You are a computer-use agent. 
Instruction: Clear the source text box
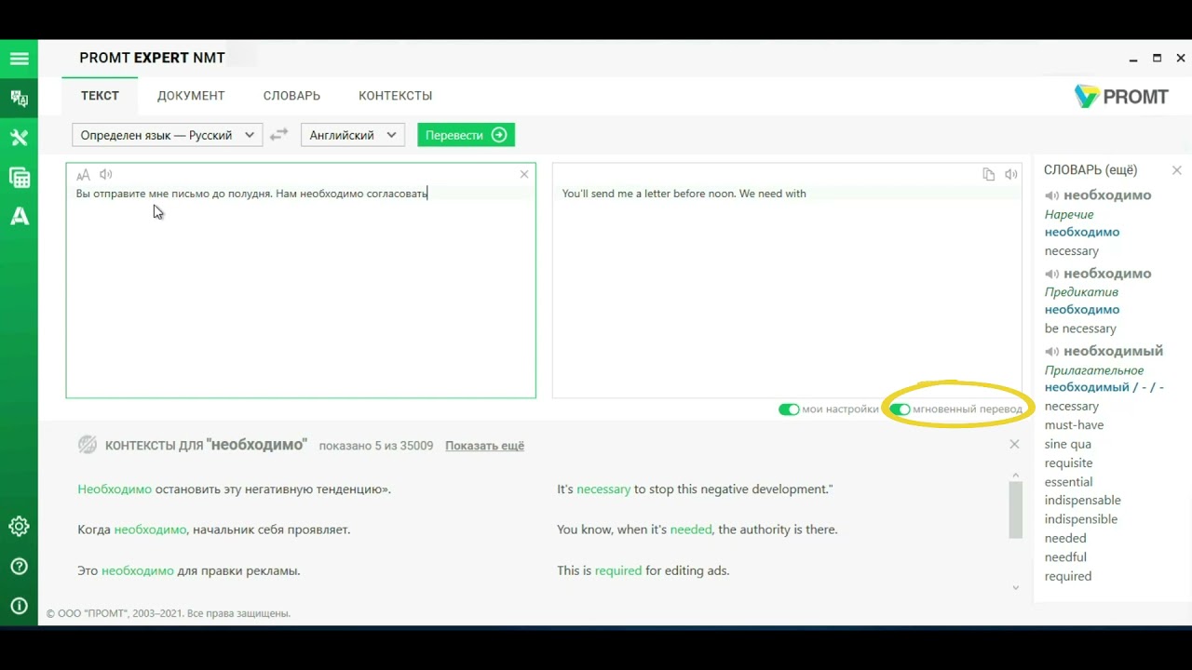524,174
